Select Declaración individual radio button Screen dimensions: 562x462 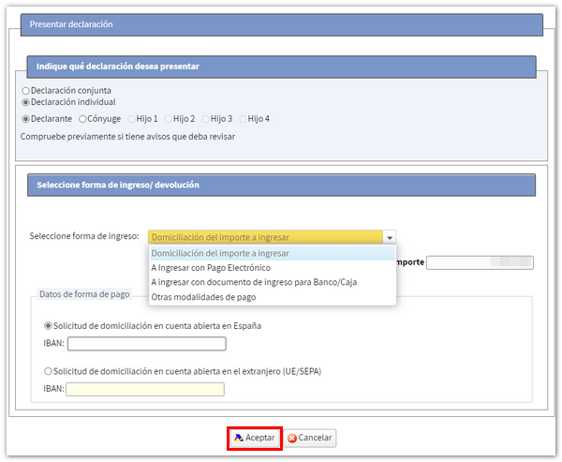point(25,101)
